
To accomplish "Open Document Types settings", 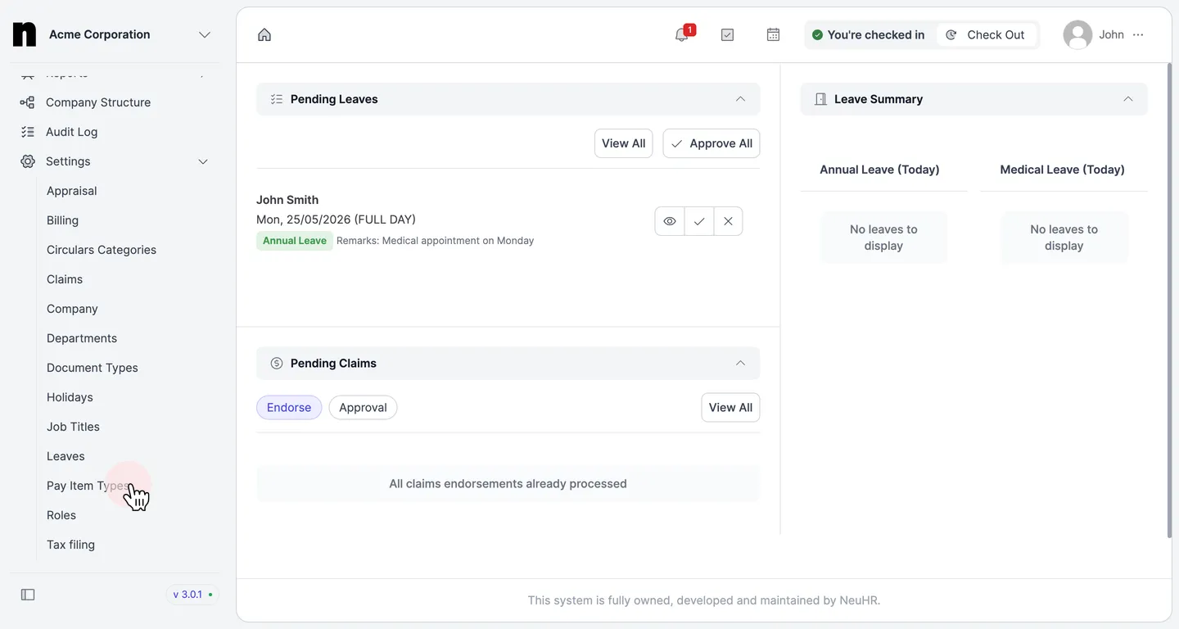I will click(93, 368).
